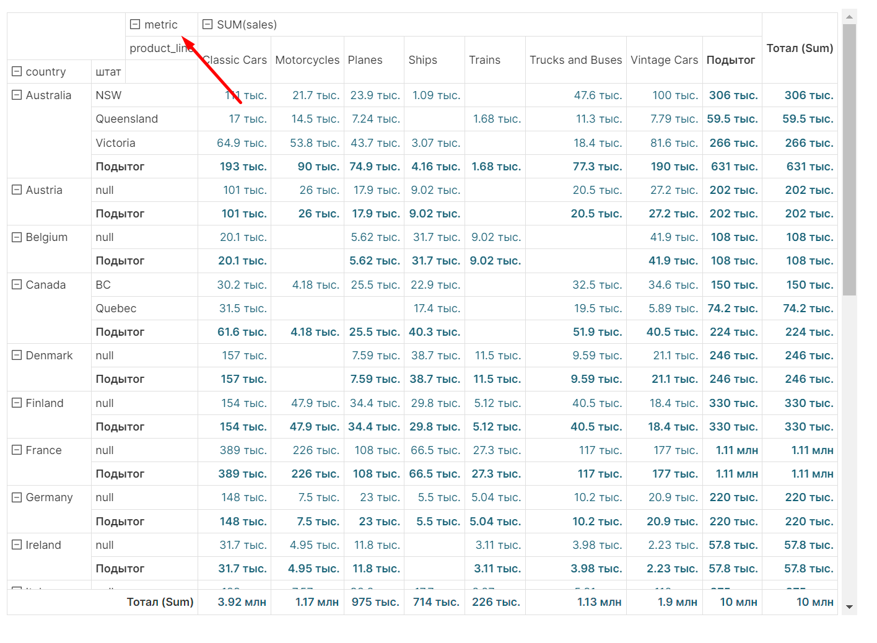Click grand total Vintage Cars 1.9 млн
Image resolution: width=877 pixels, height=643 pixels.
[x=678, y=602]
